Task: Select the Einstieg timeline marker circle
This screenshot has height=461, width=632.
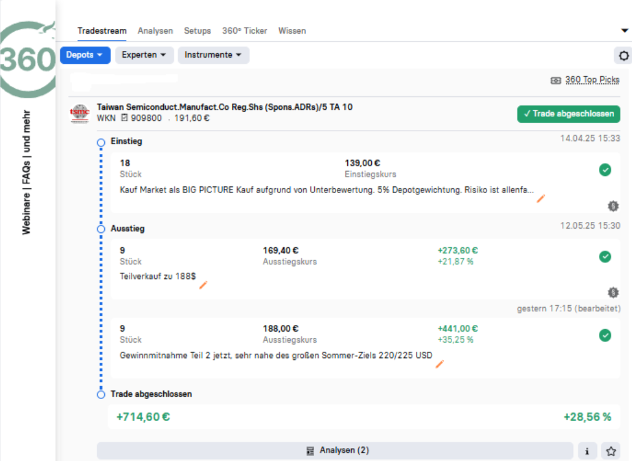Action: click(x=101, y=142)
